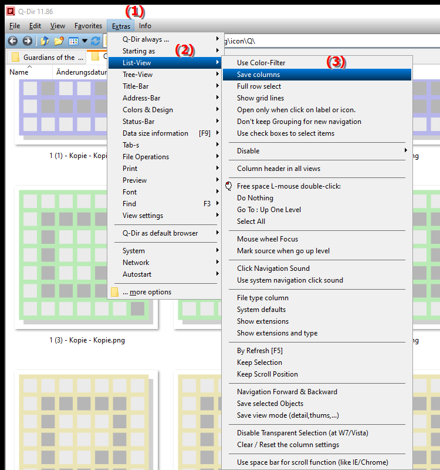The image size is (440, 470).
Task: Click the view mode grid icon
Action: 73,41
